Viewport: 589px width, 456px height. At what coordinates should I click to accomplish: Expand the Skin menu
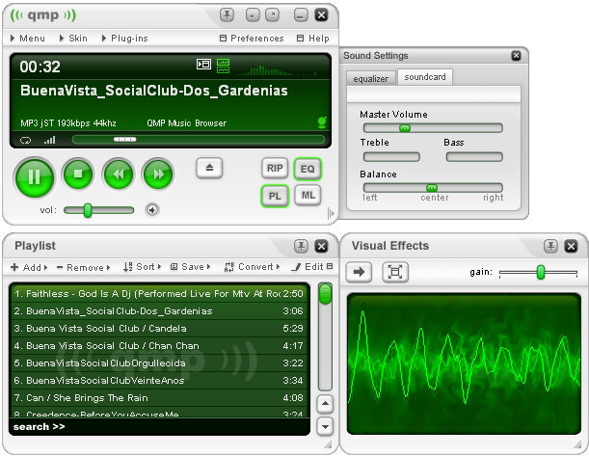[74, 39]
